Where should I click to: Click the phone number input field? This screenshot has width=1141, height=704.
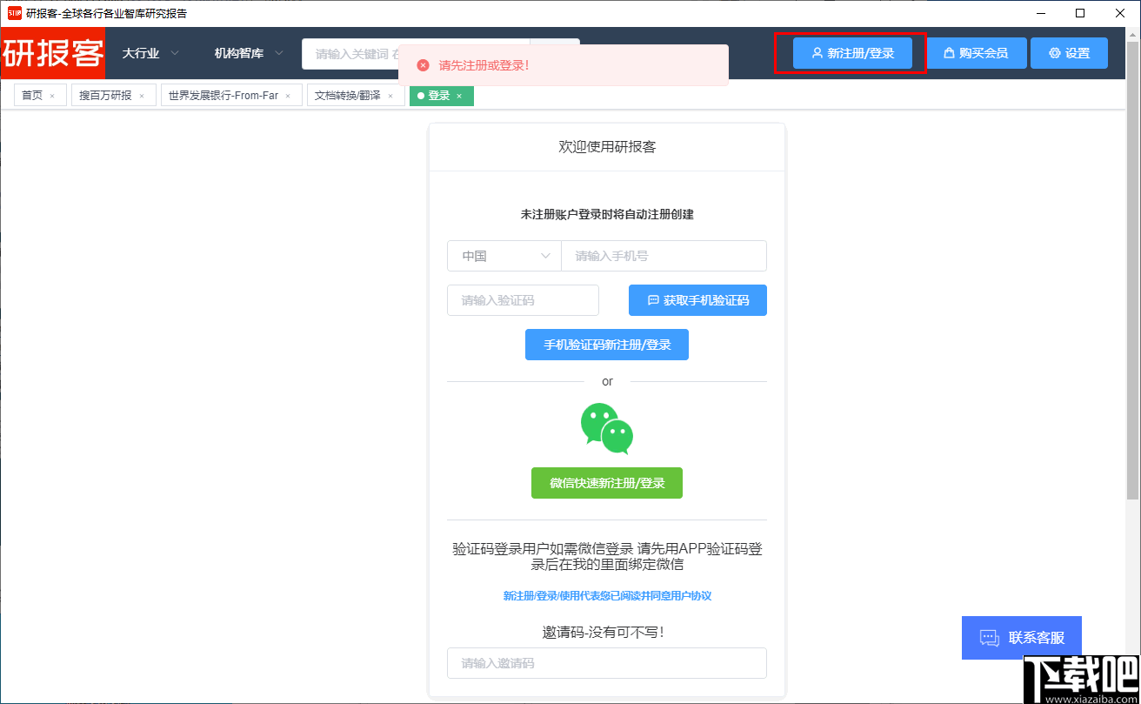664,256
